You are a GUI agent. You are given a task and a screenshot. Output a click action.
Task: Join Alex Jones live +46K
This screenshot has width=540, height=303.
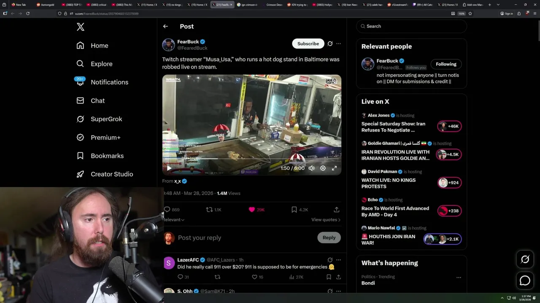pos(449,126)
